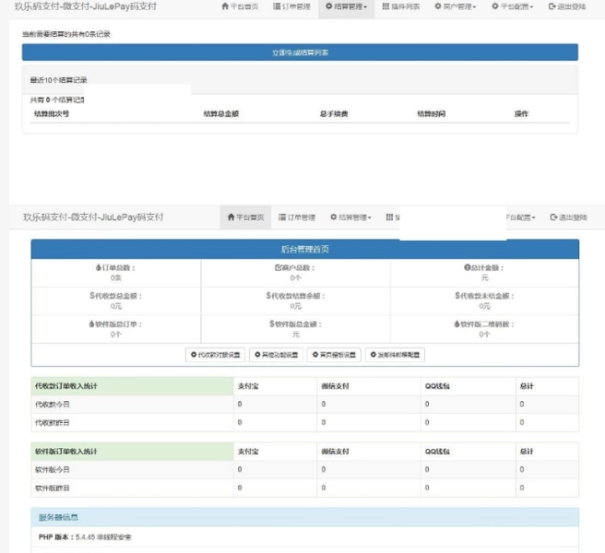The width and height of the screenshot is (605, 553).
Task: Click 代收款结算余额 stat cell
Action: [295, 300]
